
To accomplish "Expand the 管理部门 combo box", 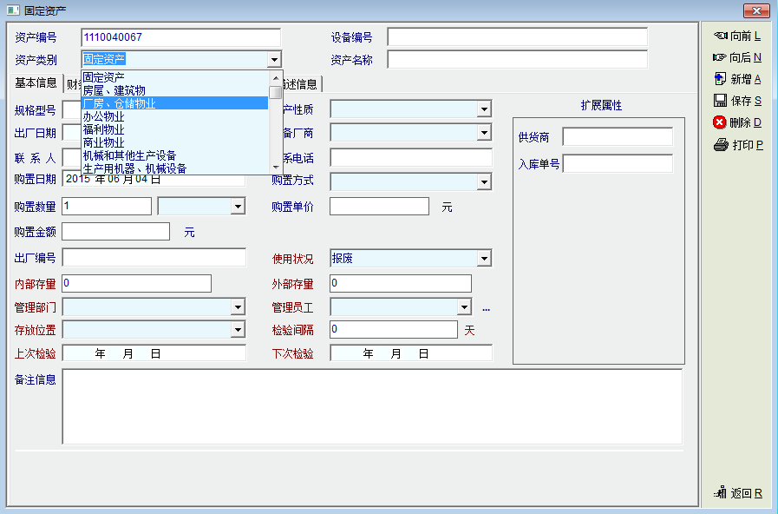I will click(238, 307).
